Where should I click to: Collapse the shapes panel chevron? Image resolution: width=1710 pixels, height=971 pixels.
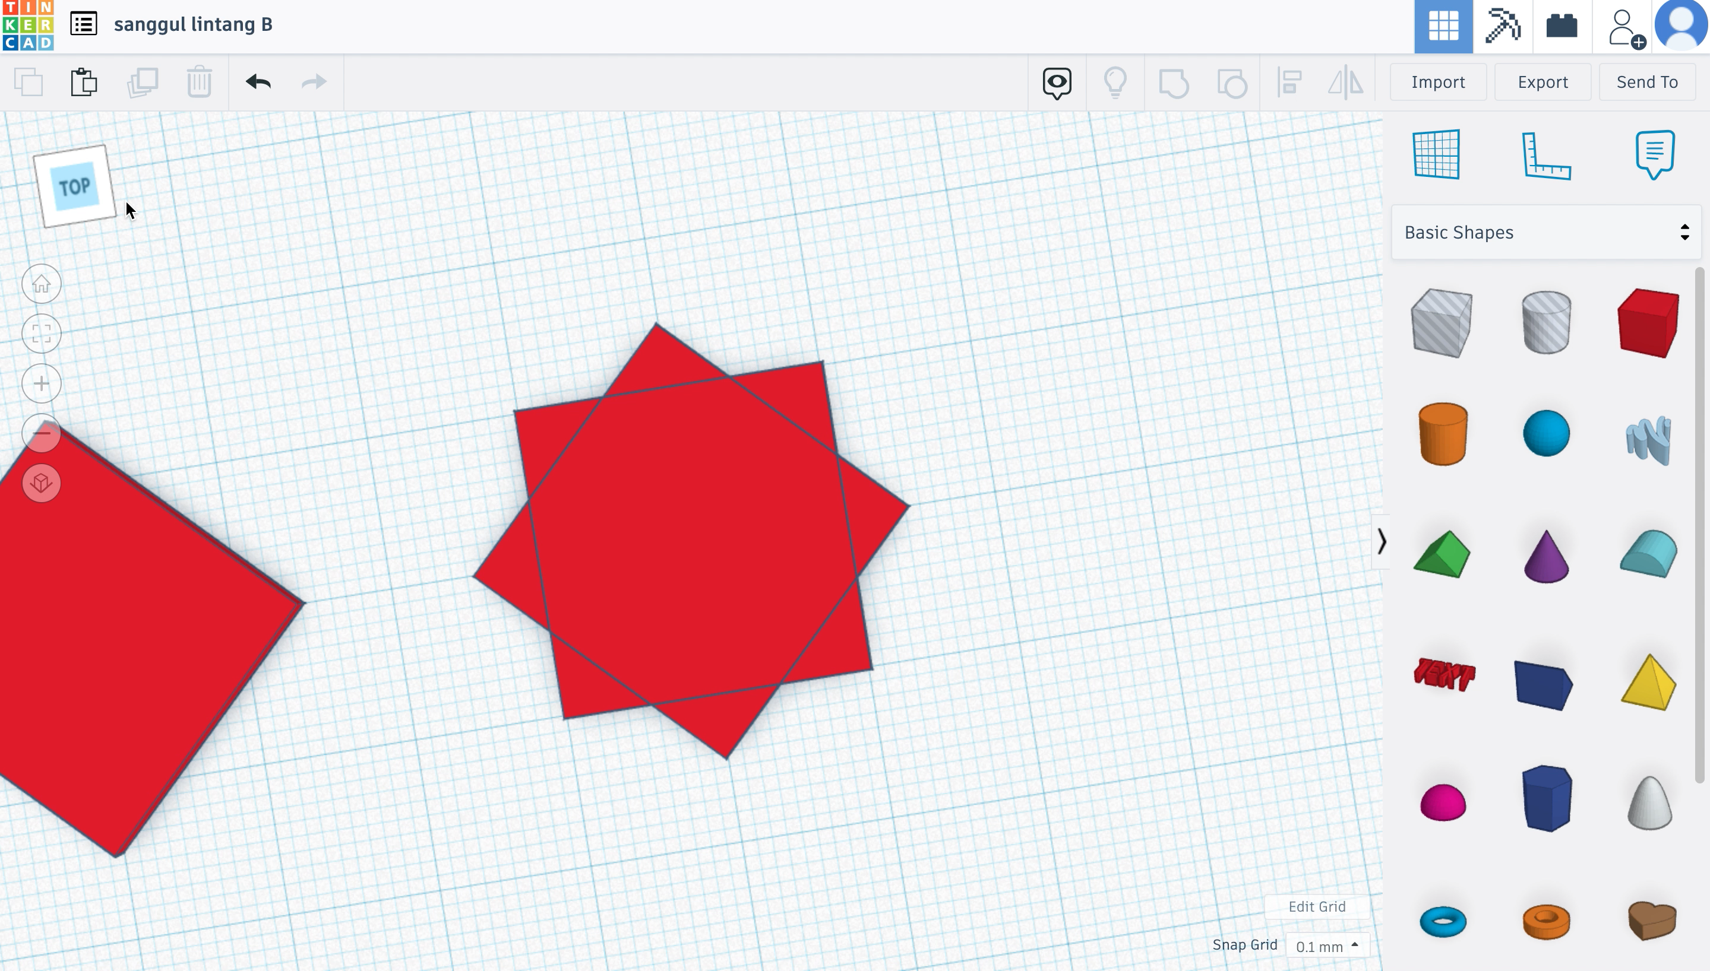pos(1381,541)
